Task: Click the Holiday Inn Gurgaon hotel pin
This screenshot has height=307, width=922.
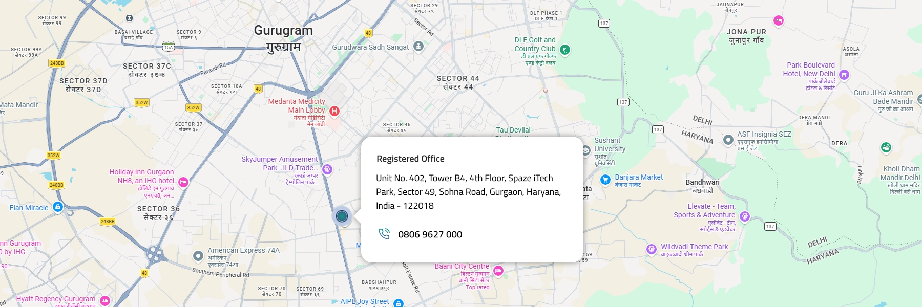Action: pyautogui.click(x=183, y=182)
